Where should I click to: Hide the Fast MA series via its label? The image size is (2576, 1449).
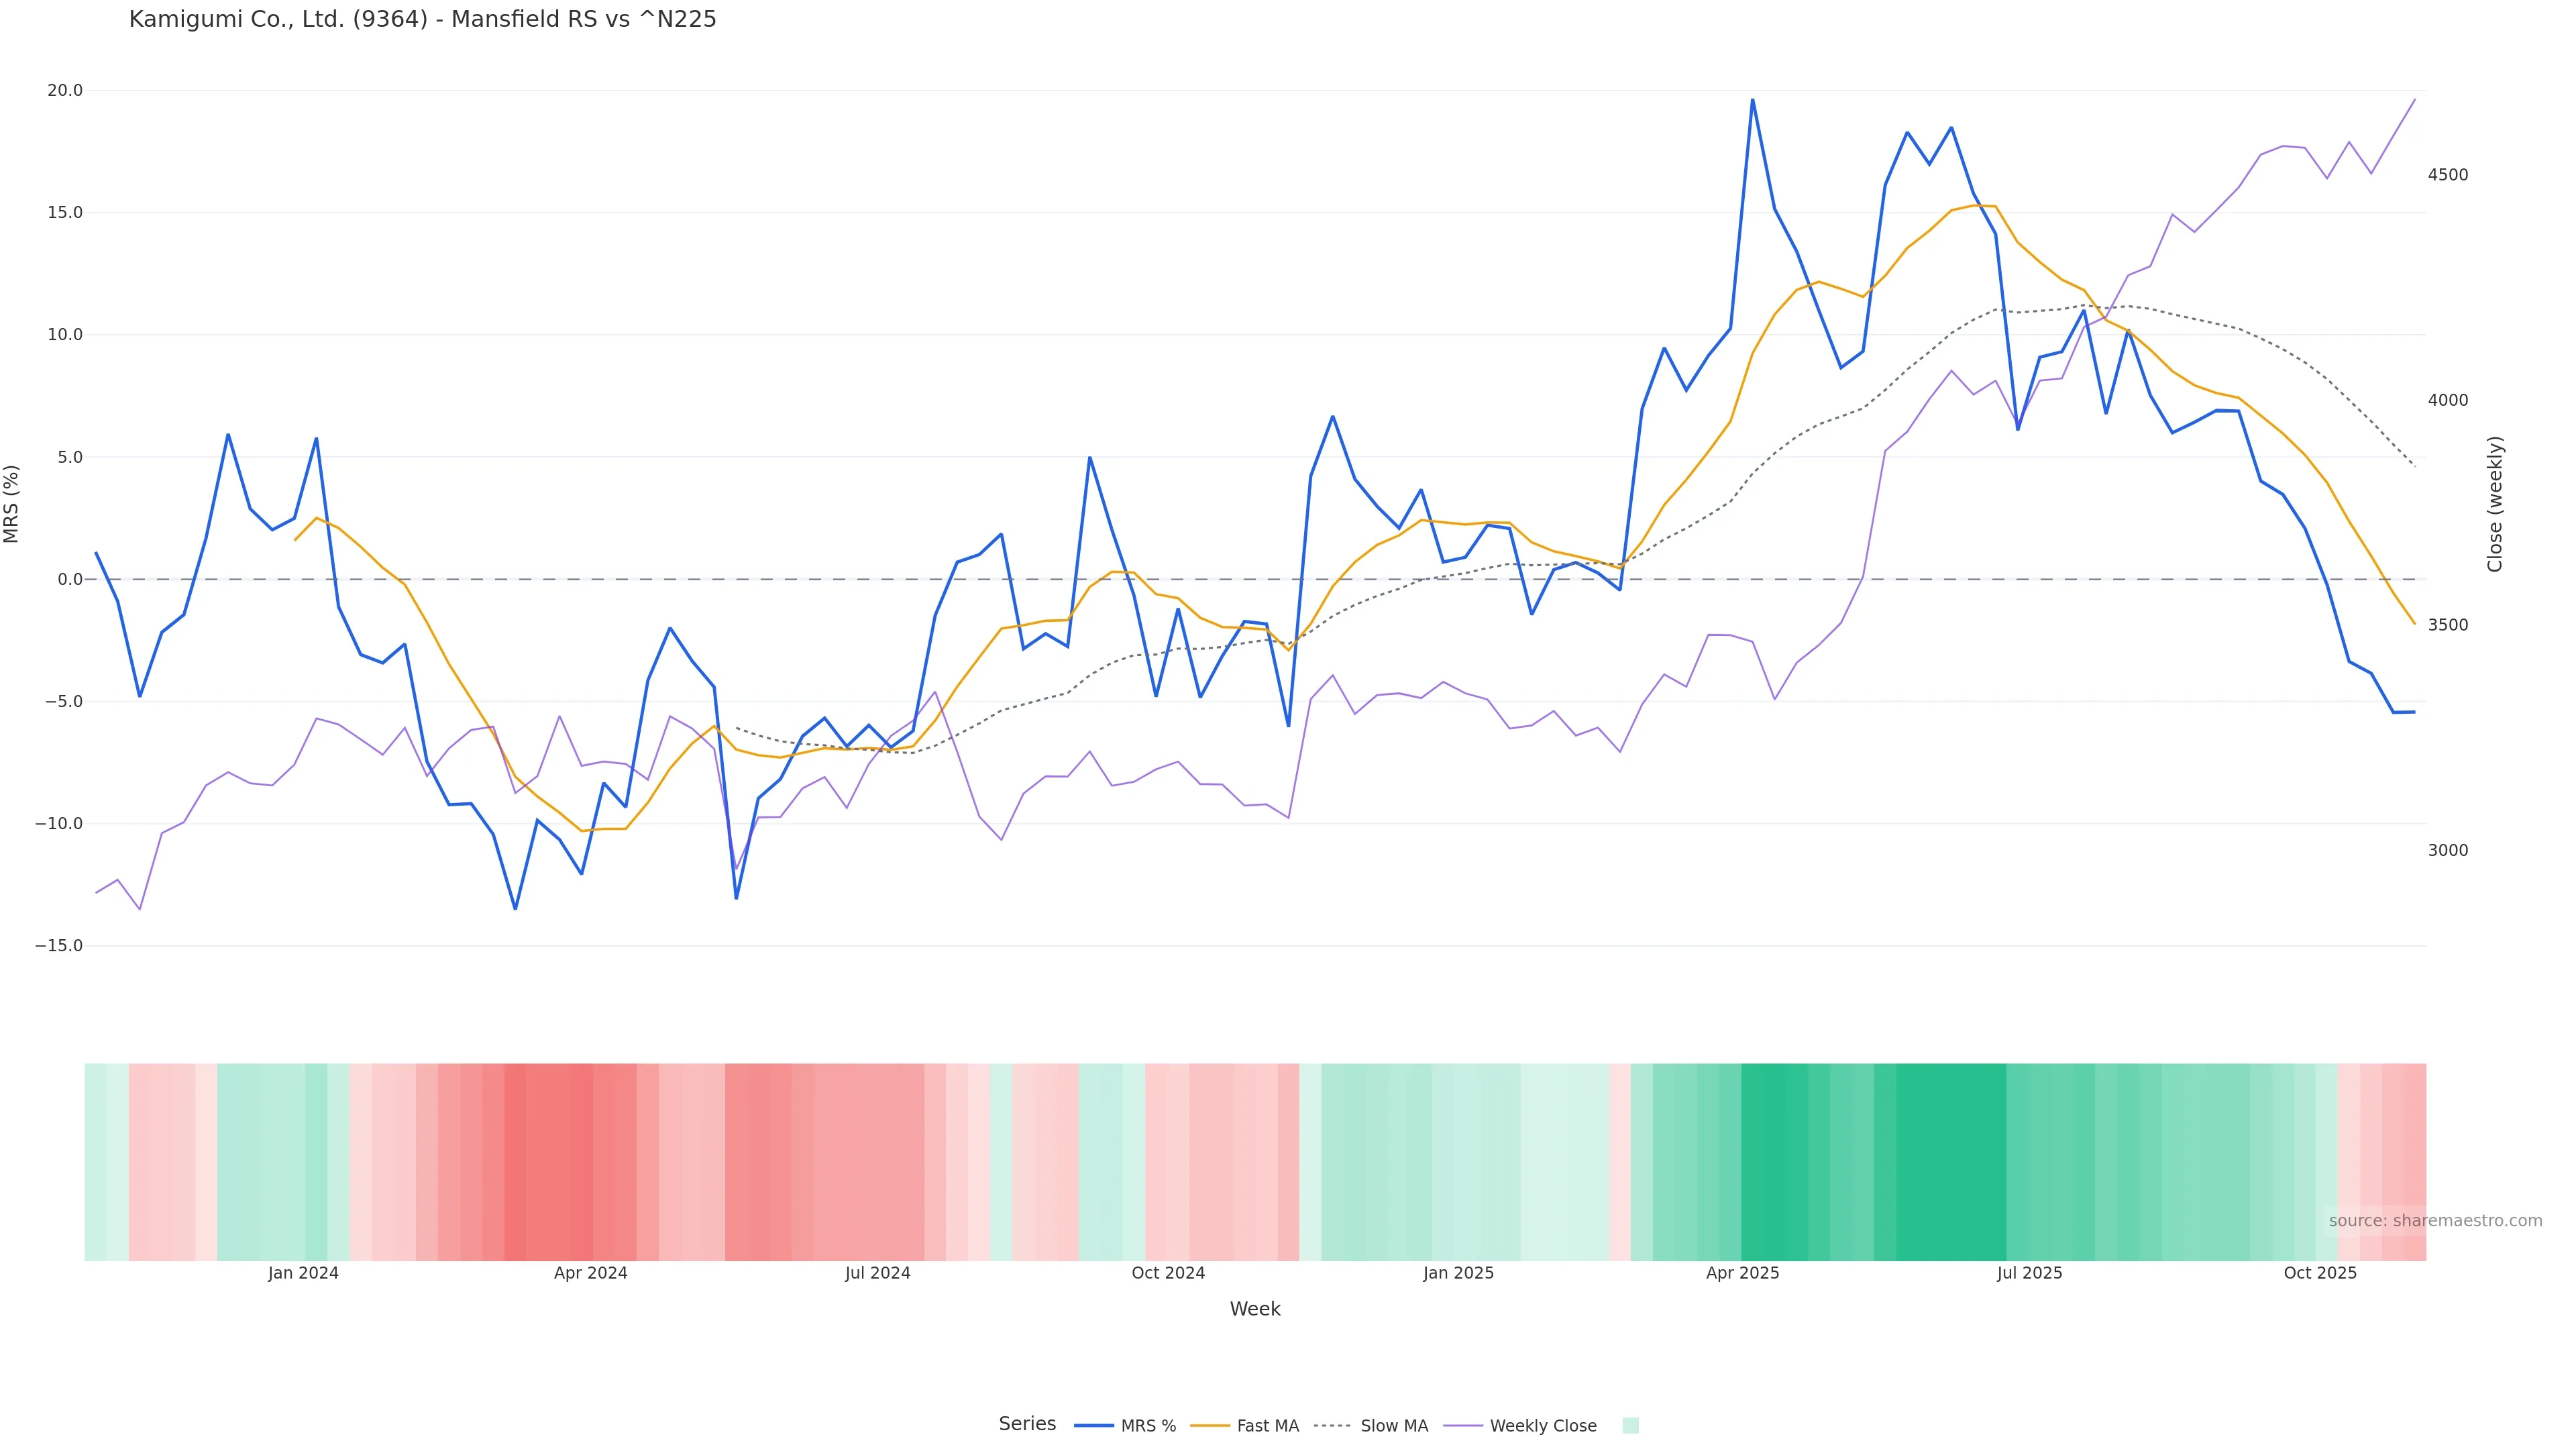pyautogui.click(x=1267, y=1426)
